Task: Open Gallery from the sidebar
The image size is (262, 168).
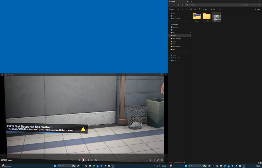Action: (x=173, y=16)
